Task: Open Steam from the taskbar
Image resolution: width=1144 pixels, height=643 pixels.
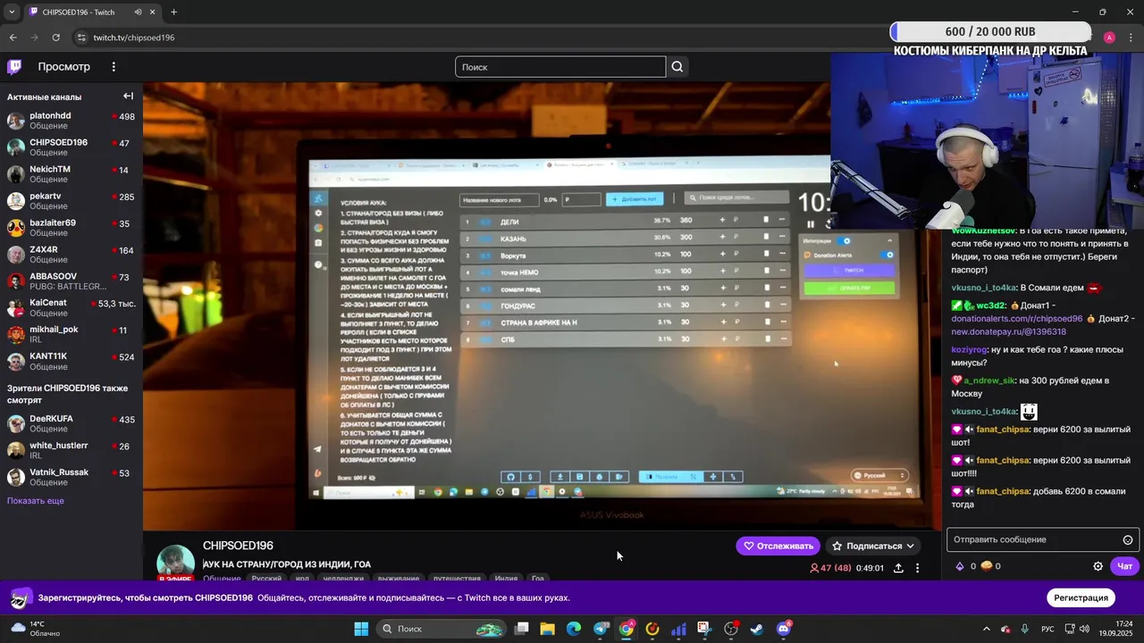Action: point(757,629)
